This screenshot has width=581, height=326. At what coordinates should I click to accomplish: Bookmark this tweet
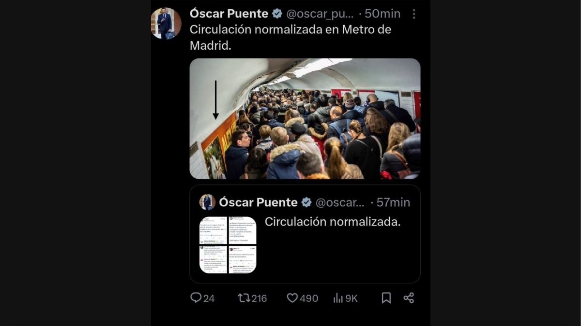coord(386,298)
